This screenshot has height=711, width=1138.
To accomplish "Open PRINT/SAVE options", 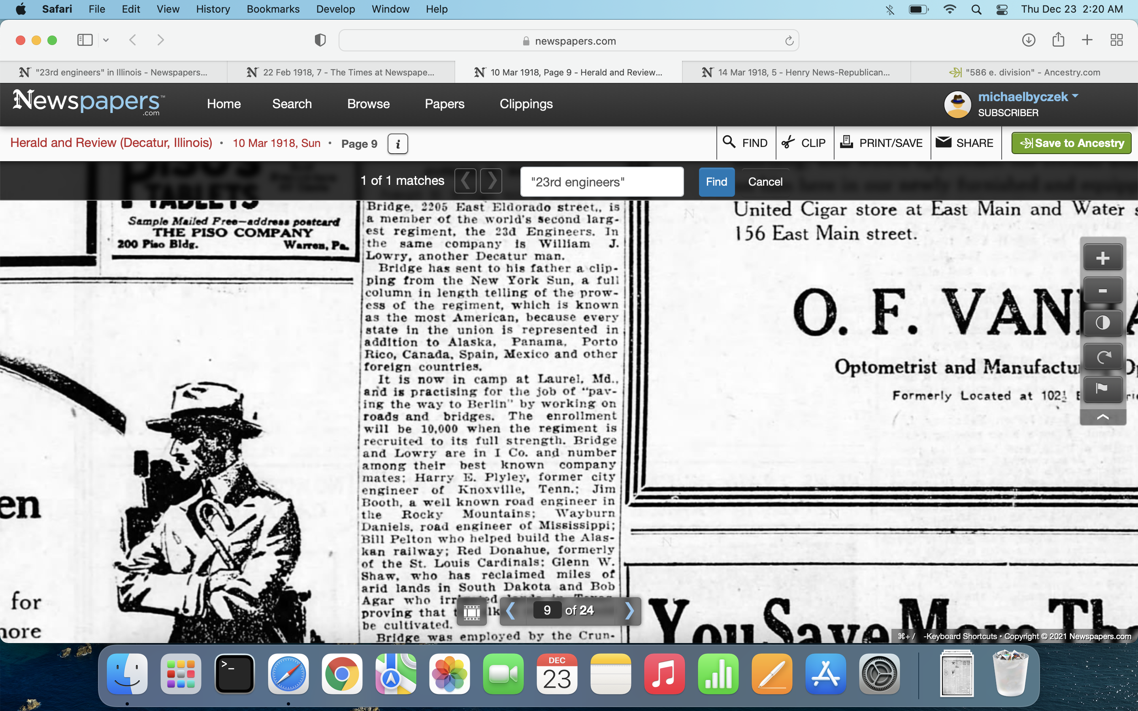I will pyautogui.click(x=882, y=143).
